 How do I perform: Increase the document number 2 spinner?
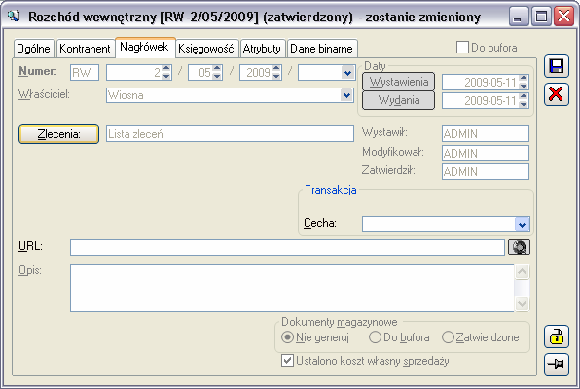coord(166,68)
